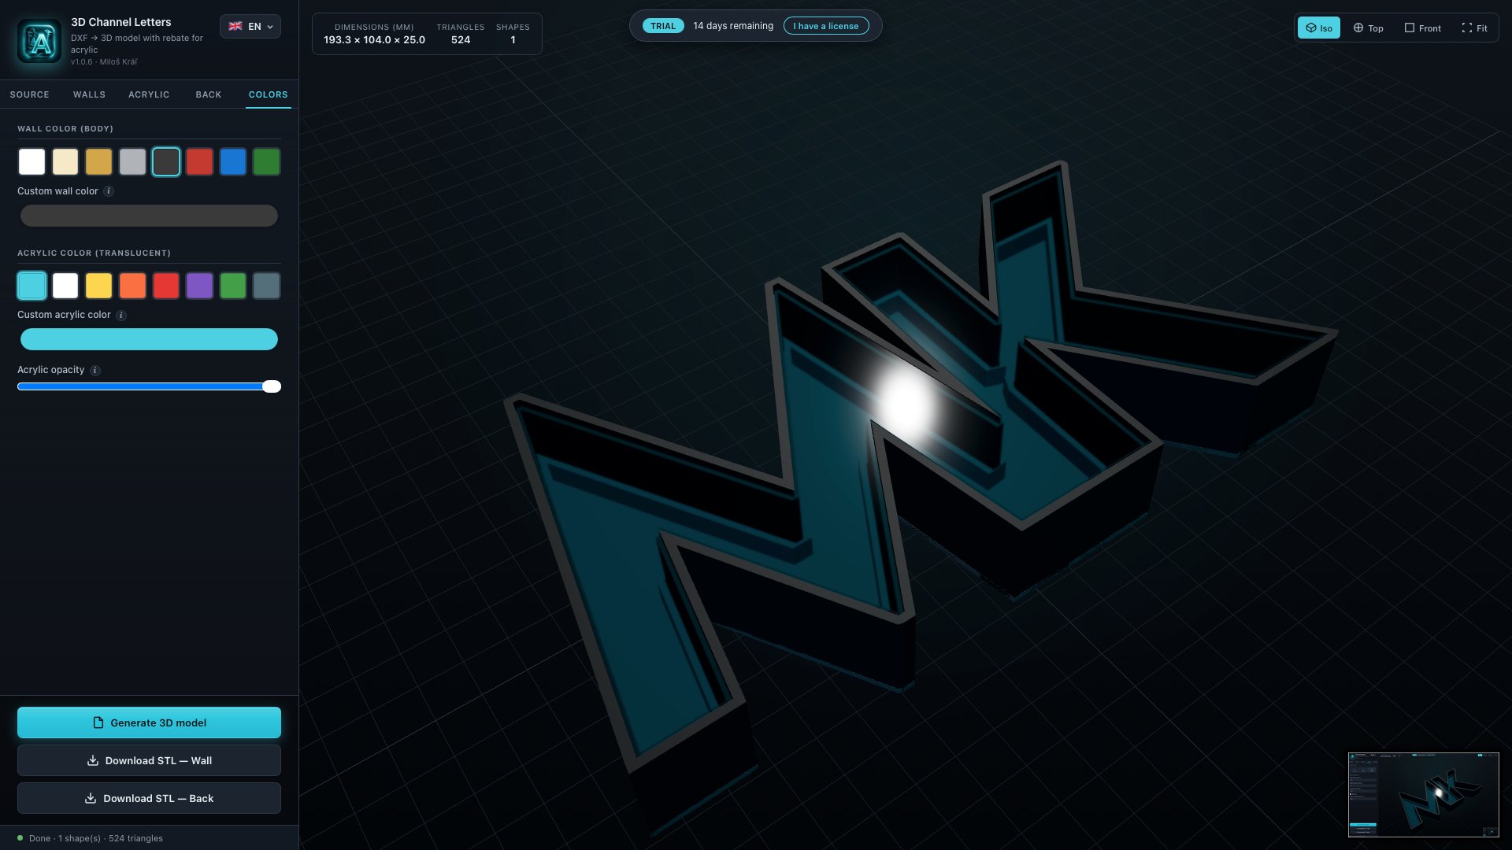Switch to Iso view

pos(1319,28)
